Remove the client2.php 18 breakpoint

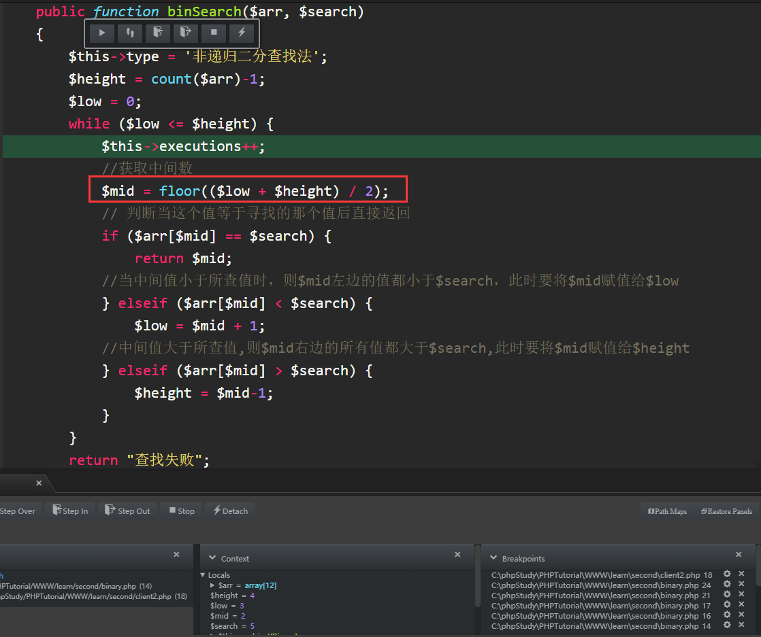[x=741, y=574]
